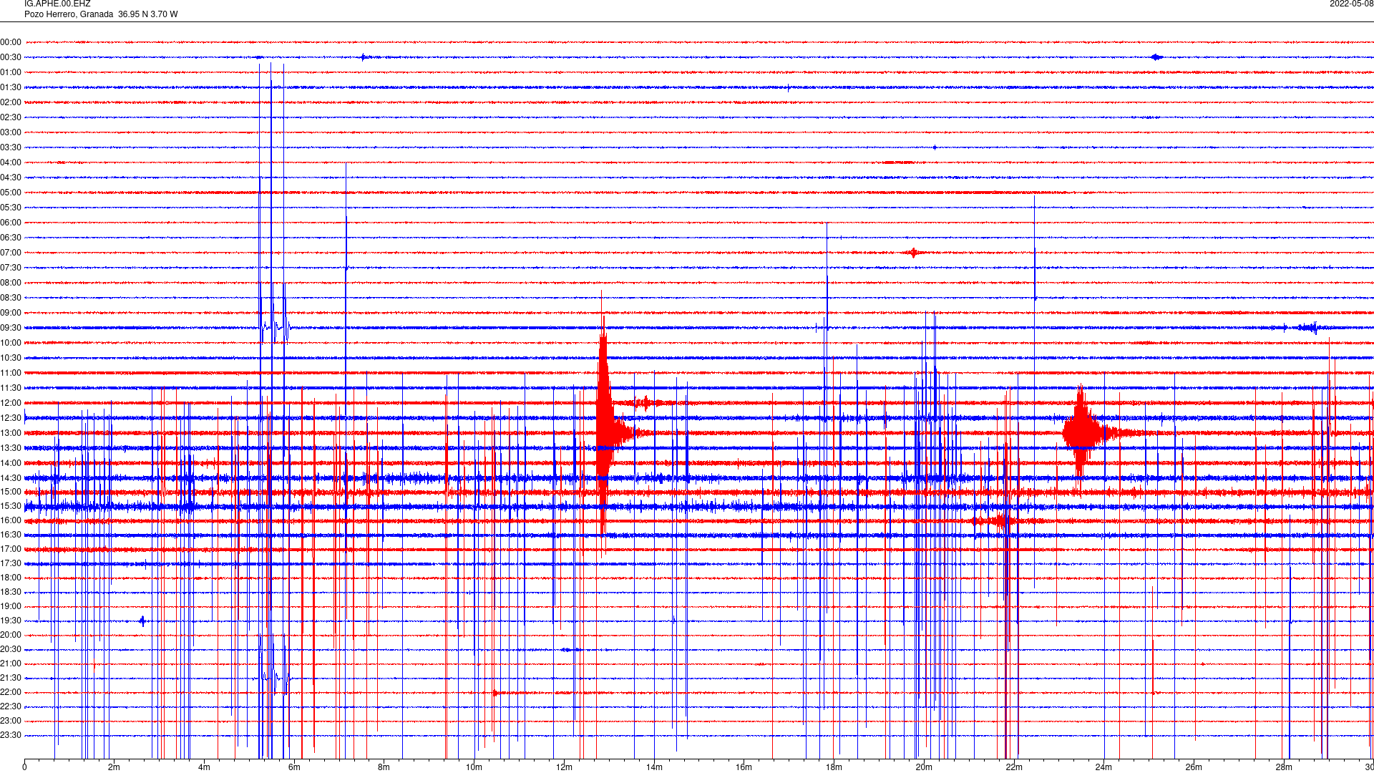Select the 13:00 trace time label
Viewport: 1374px width, 773px height.
coord(11,433)
